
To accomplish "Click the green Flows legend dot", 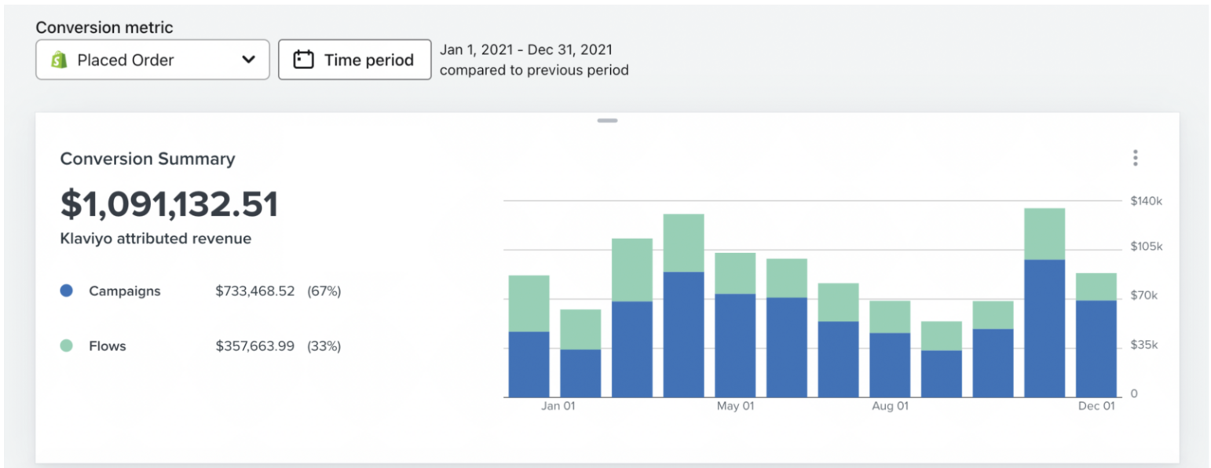I will pyautogui.click(x=67, y=346).
